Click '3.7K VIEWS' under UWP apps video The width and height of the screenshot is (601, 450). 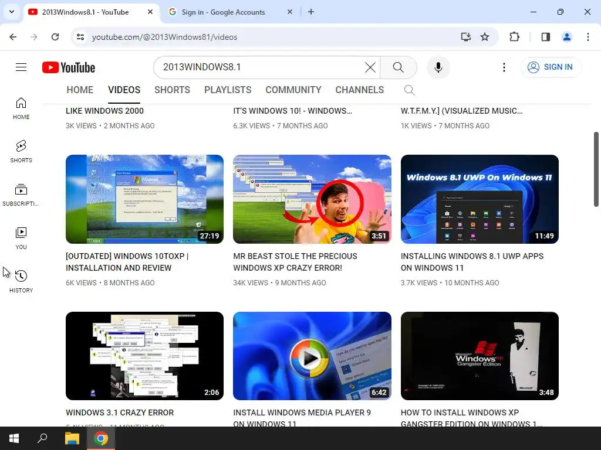pyautogui.click(x=419, y=283)
